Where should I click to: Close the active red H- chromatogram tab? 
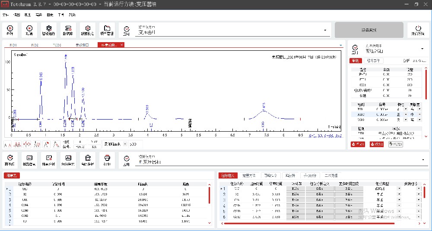[x=122, y=45]
